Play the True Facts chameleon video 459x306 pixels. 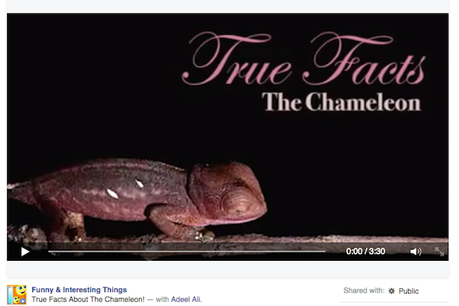25,252
